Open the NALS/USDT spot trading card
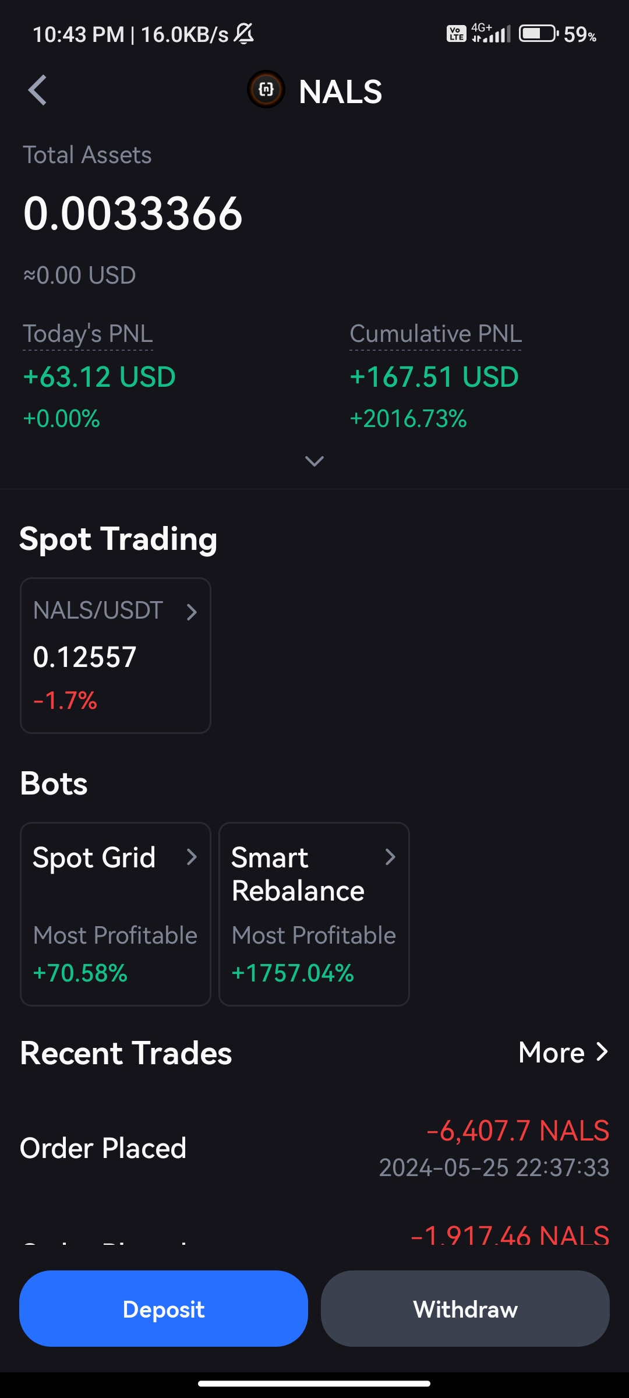Image resolution: width=629 pixels, height=1398 pixels. pos(115,655)
